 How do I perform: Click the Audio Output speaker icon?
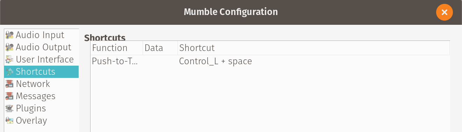click(x=10, y=47)
